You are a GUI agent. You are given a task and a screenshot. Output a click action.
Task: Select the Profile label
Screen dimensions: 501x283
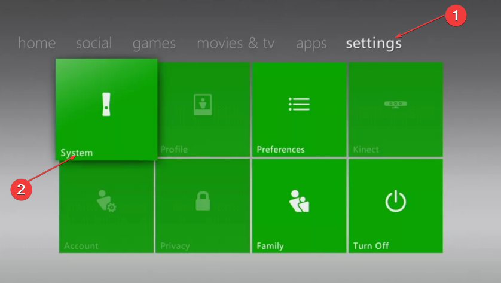(174, 150)
